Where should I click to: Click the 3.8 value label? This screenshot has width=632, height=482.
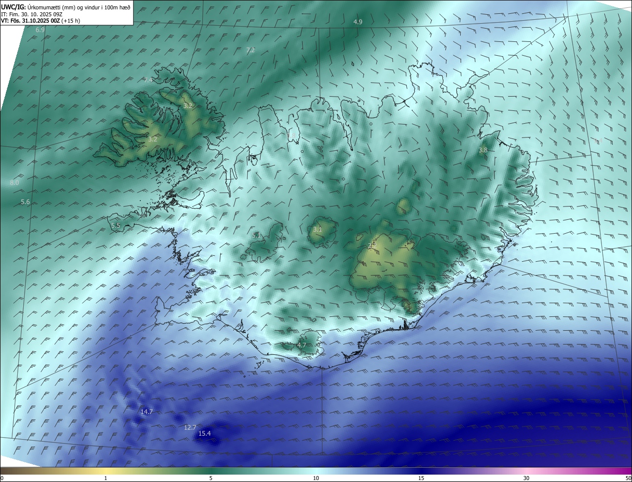pyautogui.click(x=483, y=150)
